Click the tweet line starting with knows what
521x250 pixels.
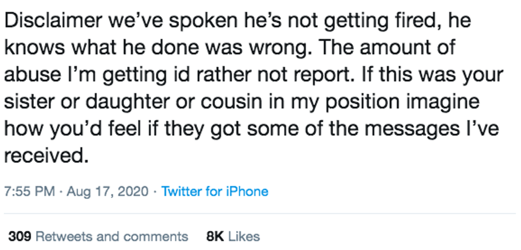230,48
